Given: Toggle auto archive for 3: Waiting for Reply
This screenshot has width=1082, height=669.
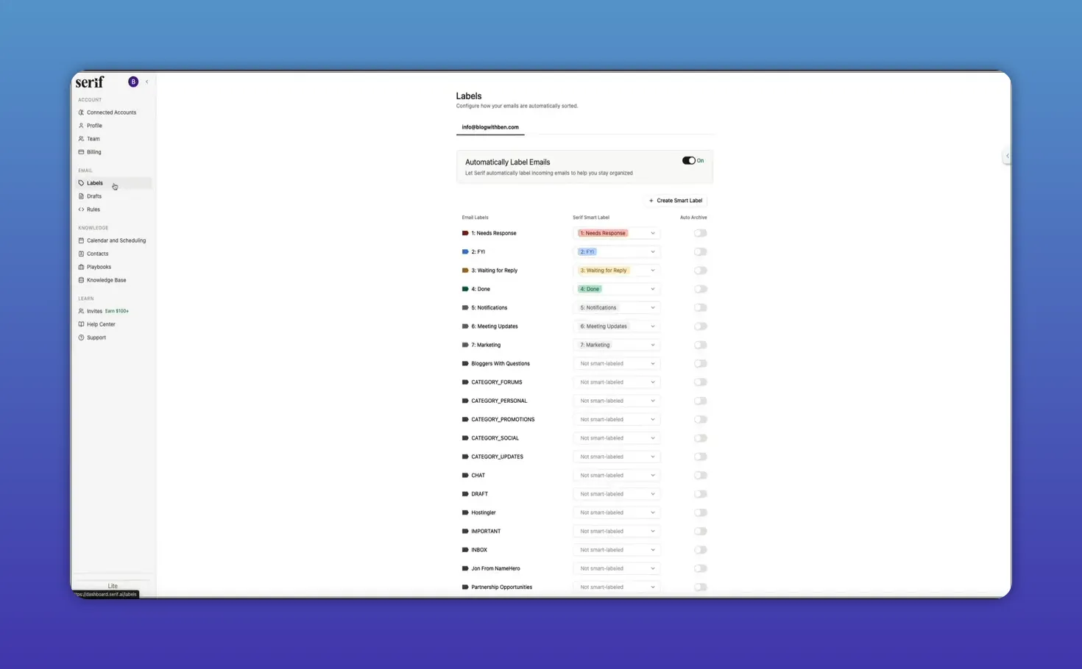Looking at the screenshot, I should coord(700,271).
